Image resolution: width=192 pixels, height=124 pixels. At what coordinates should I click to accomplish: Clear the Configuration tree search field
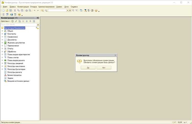pos(38,25)
